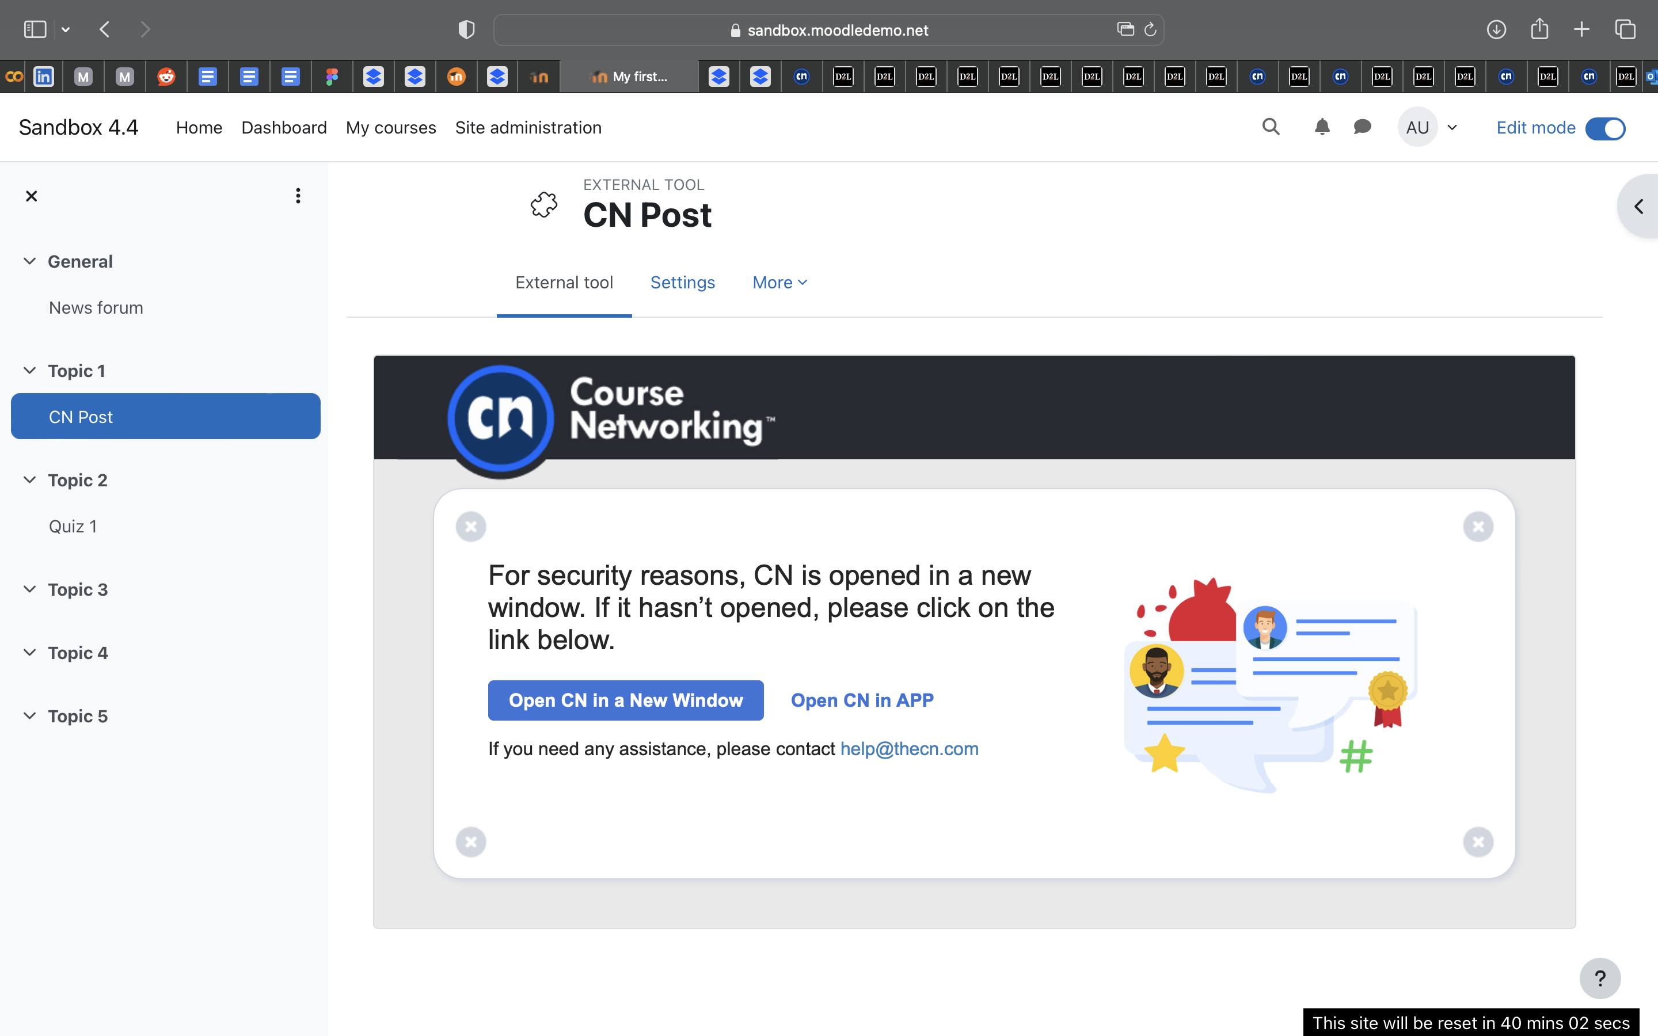Screen dimensions: 1658x1036
Task: Click Open CN in a New Window button
Action: [x=626, y=700]
